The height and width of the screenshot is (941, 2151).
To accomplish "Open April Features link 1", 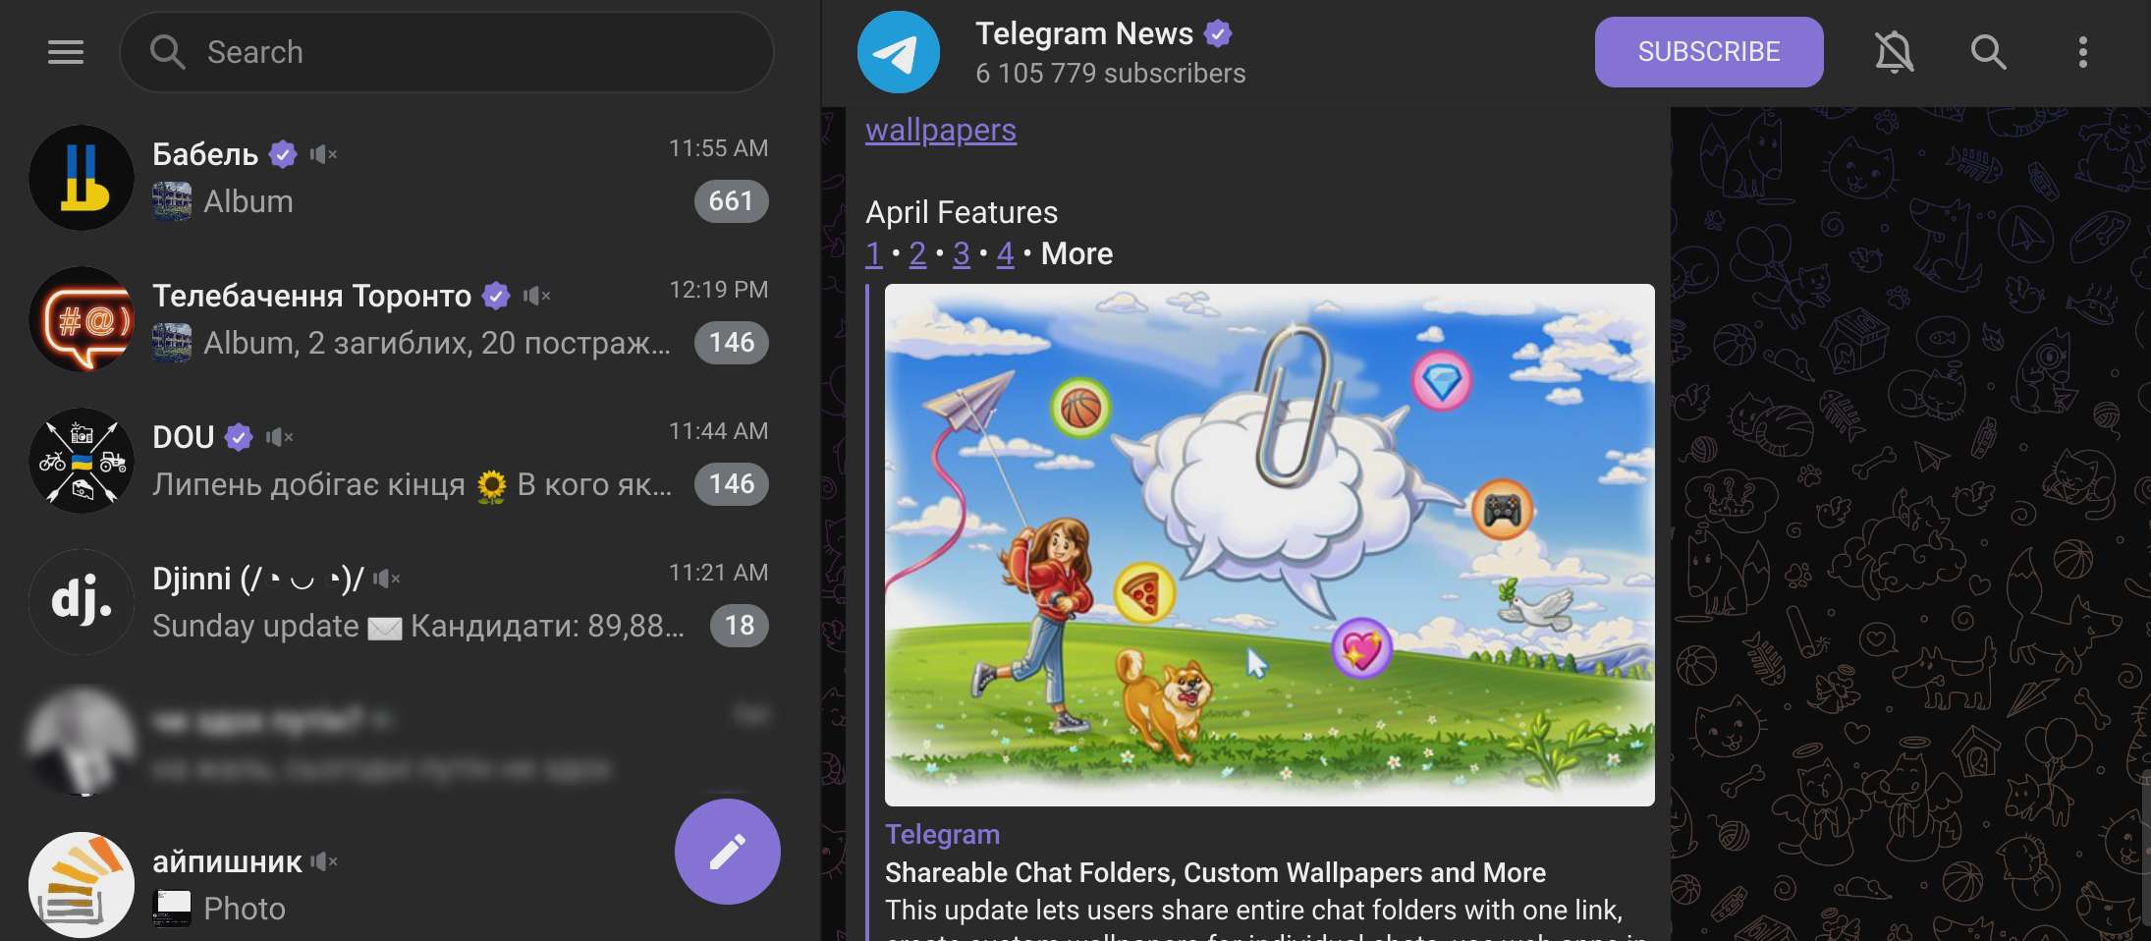I will click(873, 253).
